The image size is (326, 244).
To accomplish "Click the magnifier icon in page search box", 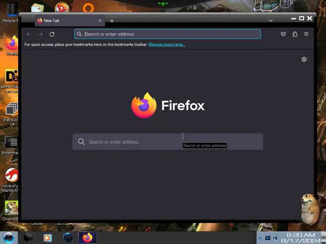I will pos(81,142).
